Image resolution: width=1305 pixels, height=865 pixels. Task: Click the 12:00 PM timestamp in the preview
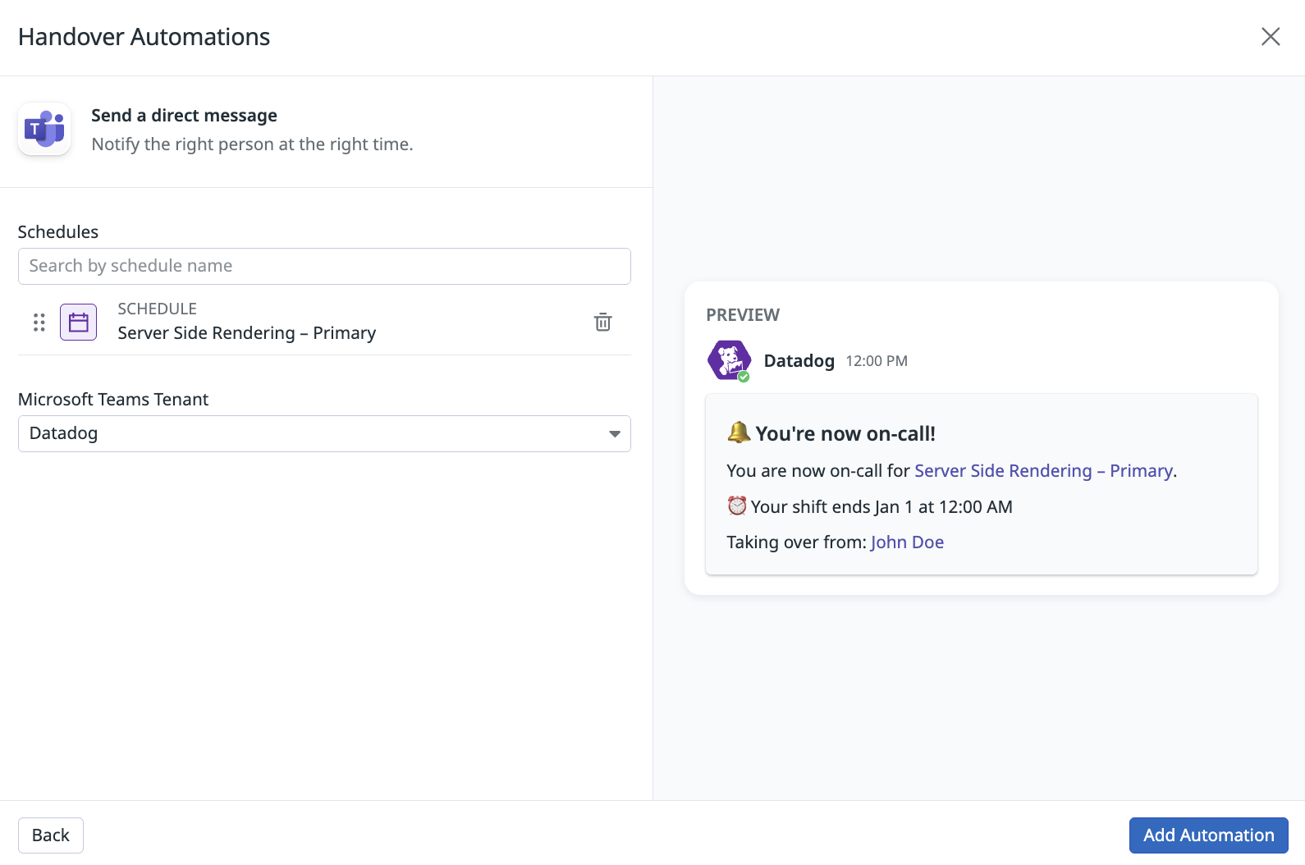[877, 361]
